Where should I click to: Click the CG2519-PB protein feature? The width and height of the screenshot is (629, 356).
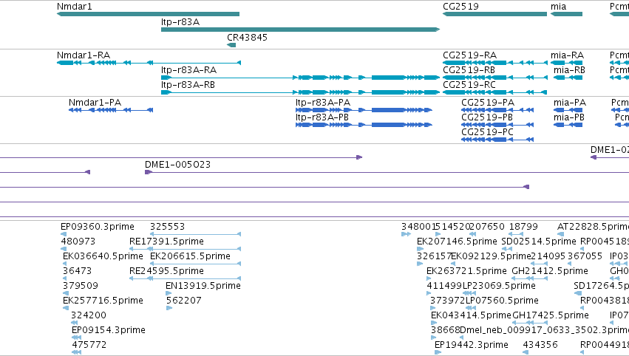497,125
